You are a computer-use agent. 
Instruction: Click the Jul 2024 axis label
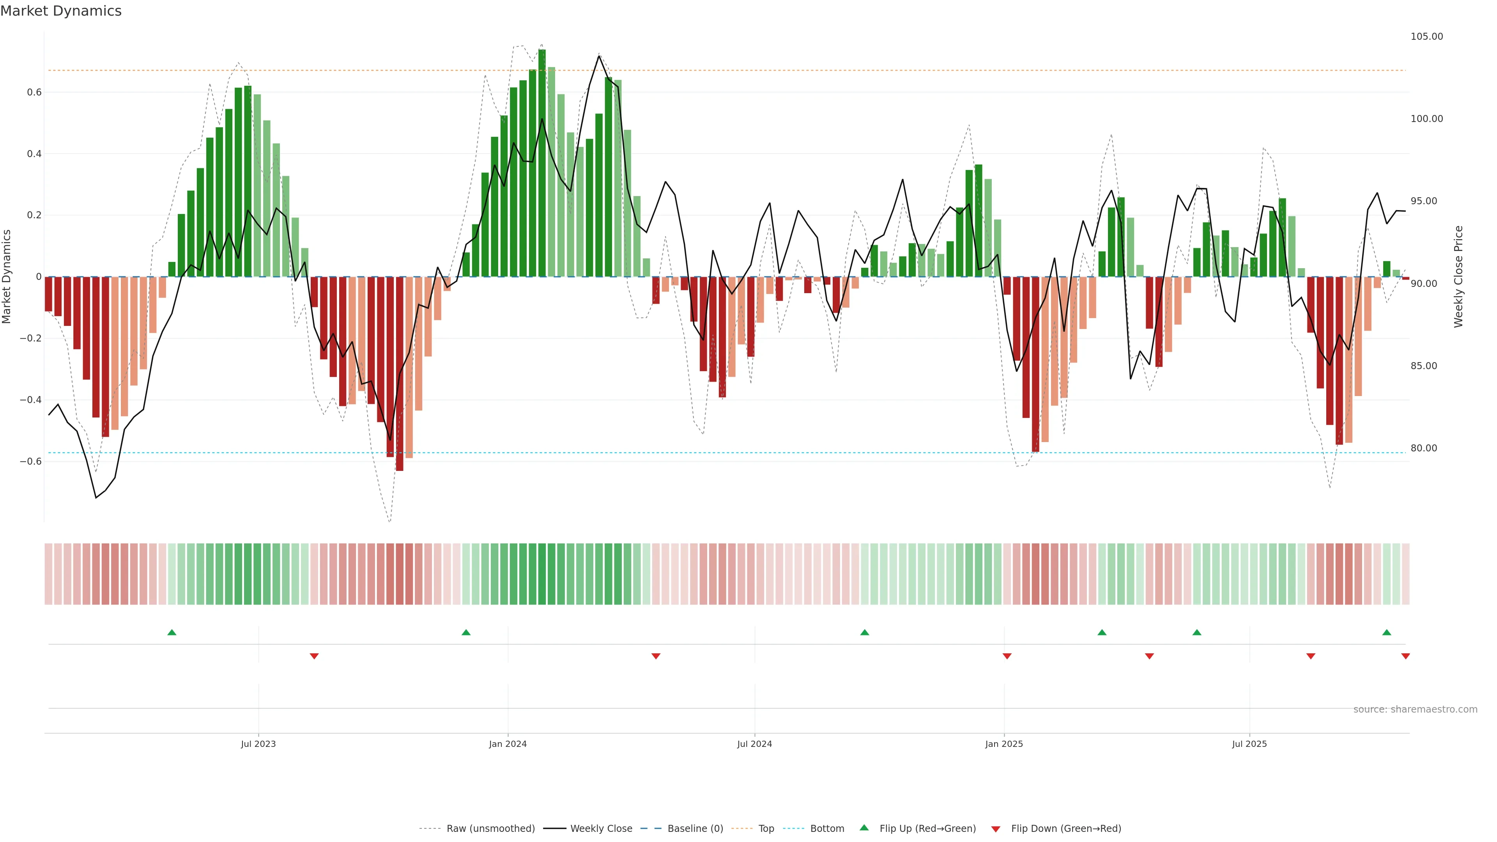click(x=754, y=744)
